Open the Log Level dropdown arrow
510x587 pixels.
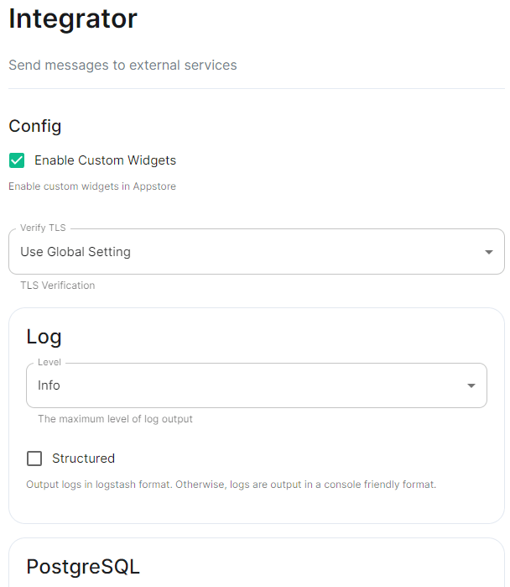[471, 385]
